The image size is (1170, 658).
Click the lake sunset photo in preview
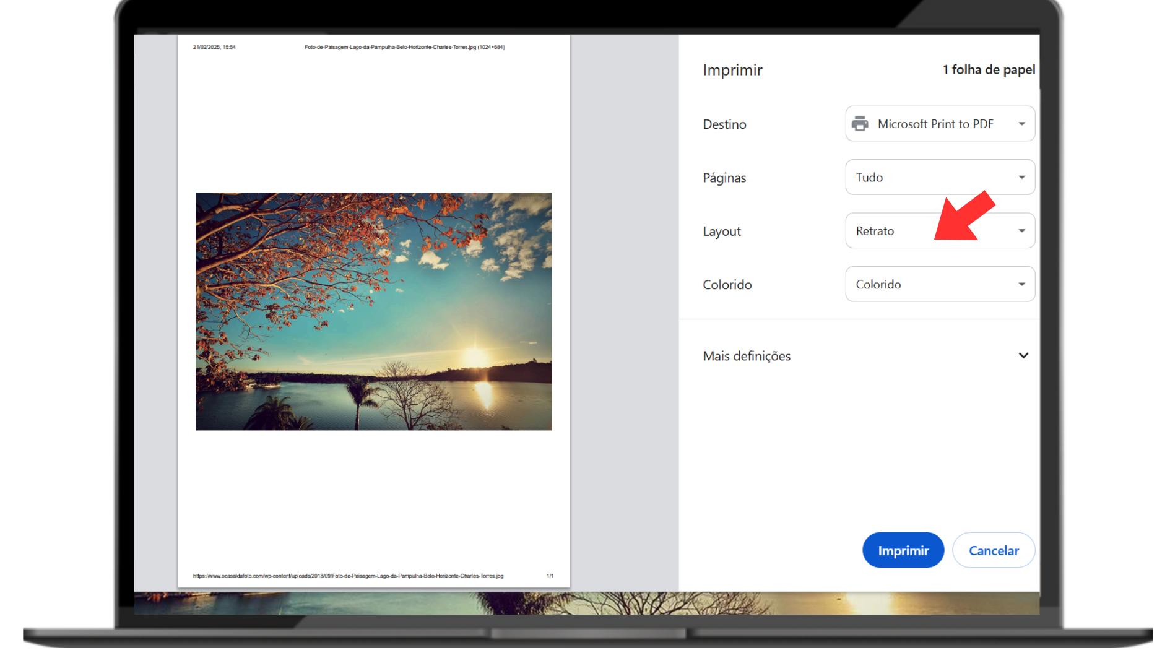coord(373,311)
